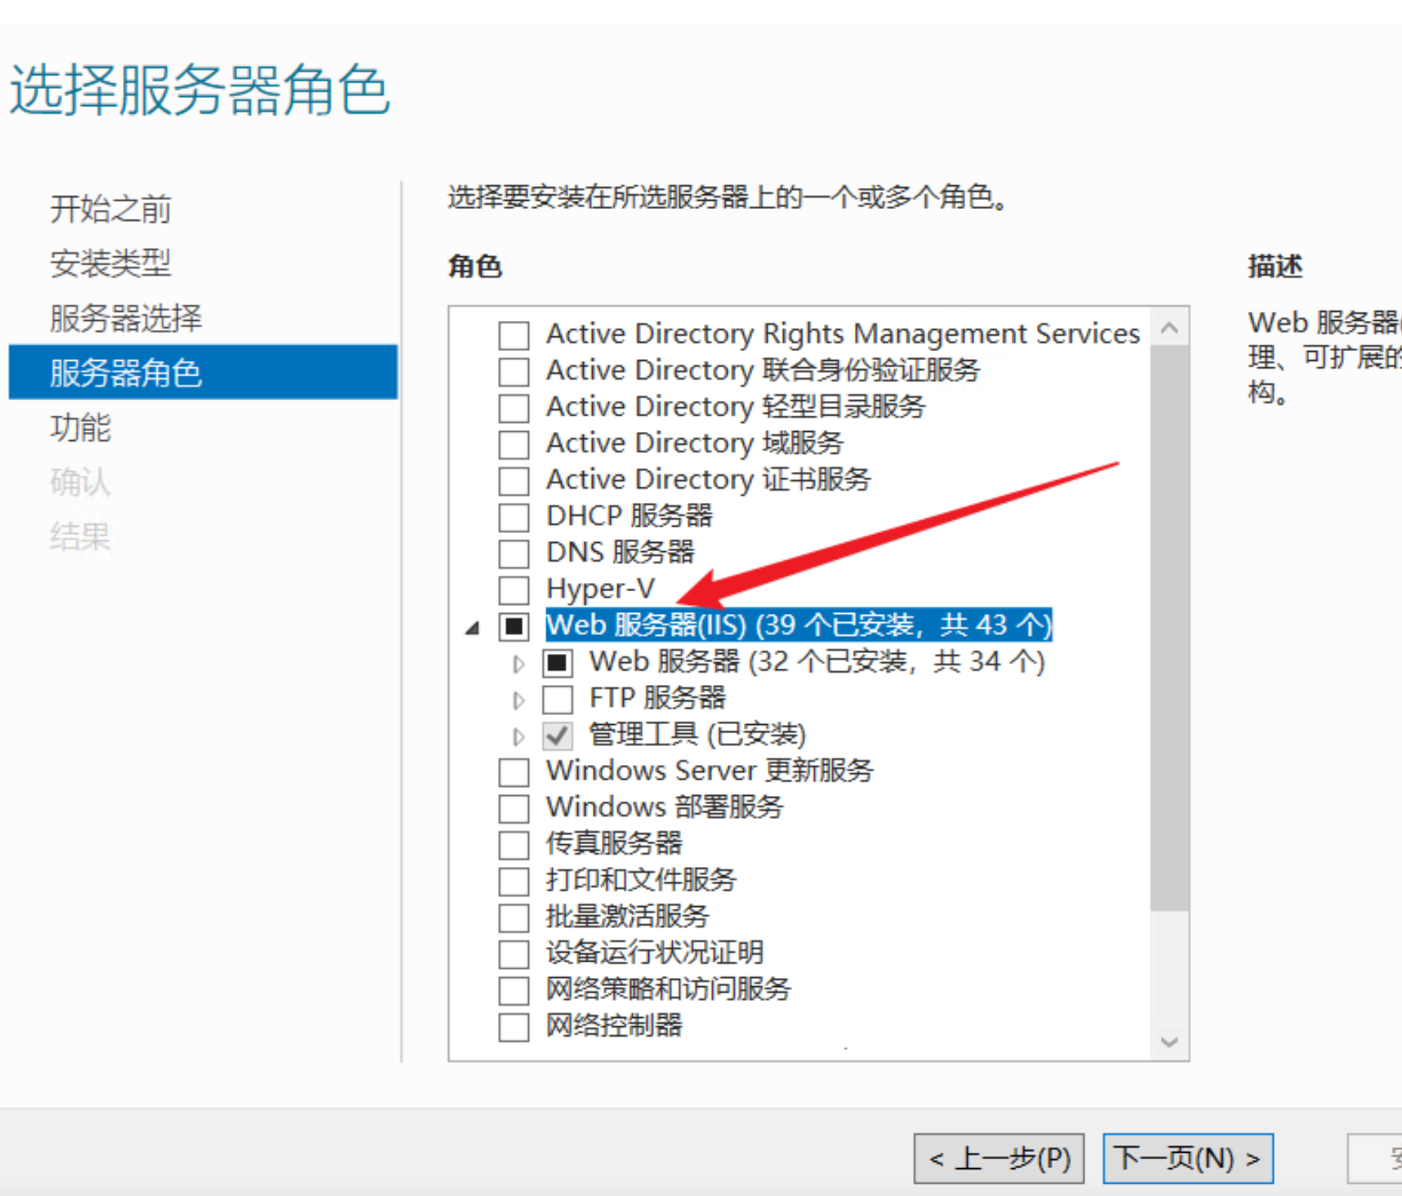Viewport: 1402px width, 1196px height.
Task: Toggle the Web 服务器(IIS) role checkbox
Action: point(514,626)
